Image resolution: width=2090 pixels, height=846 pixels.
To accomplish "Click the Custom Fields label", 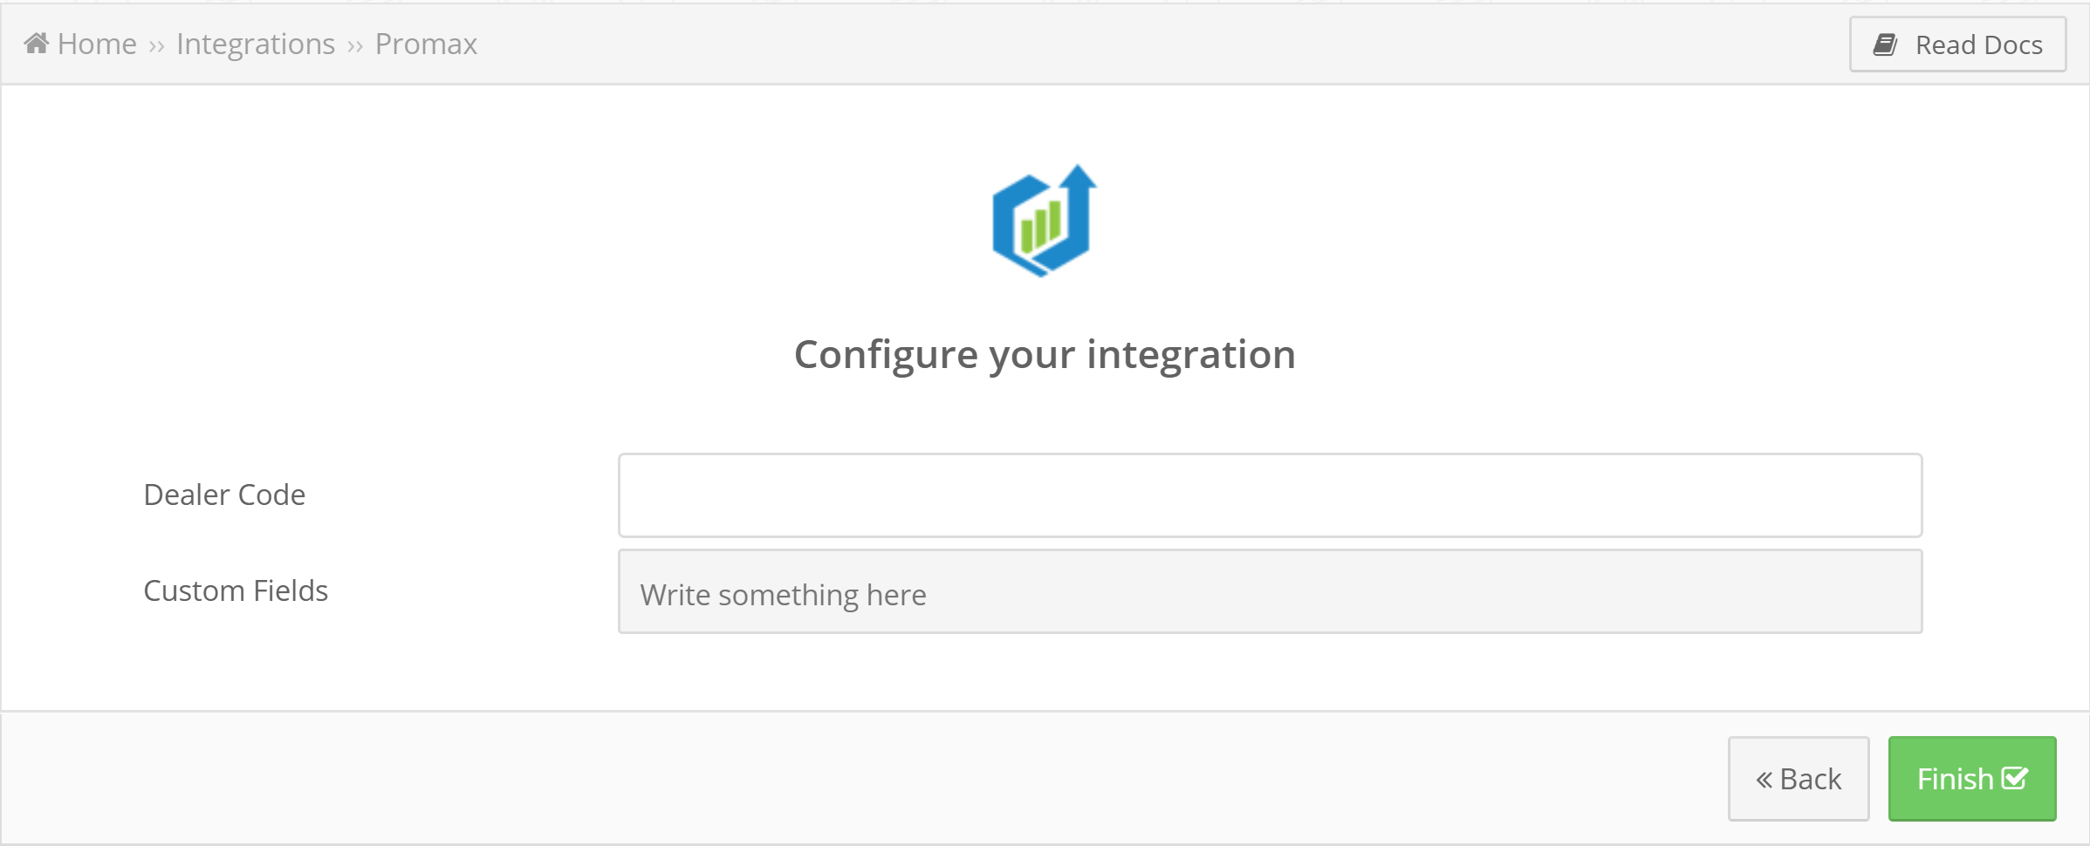I will click(x=236, y=590).
